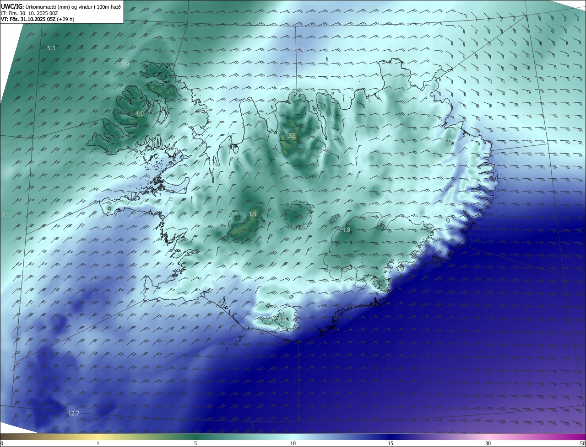Click the colorbar tick label "50"
Viewport: 586px width, 447px height.
click(582, 443)
